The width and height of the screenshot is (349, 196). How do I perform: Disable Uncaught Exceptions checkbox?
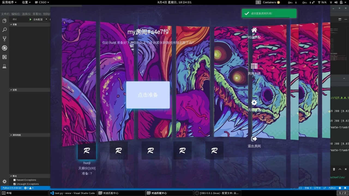pos(15,184)
